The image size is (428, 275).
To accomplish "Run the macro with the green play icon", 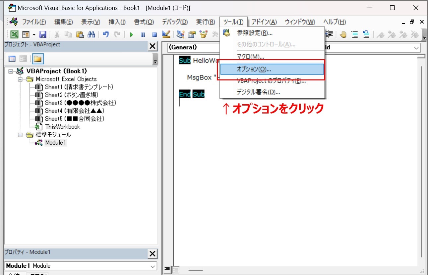I will point(132,34).
